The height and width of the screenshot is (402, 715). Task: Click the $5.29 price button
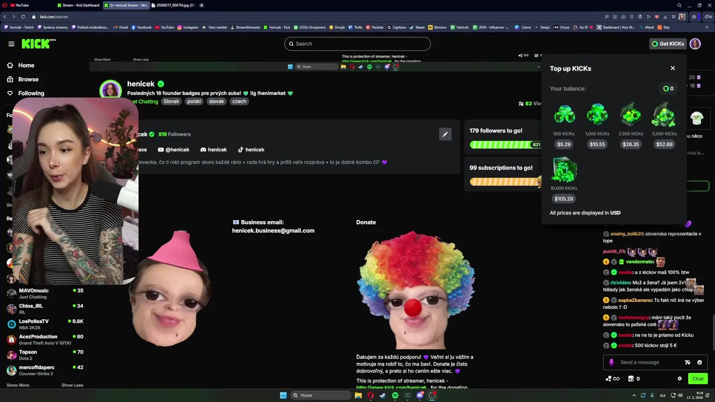pos(564,144)
